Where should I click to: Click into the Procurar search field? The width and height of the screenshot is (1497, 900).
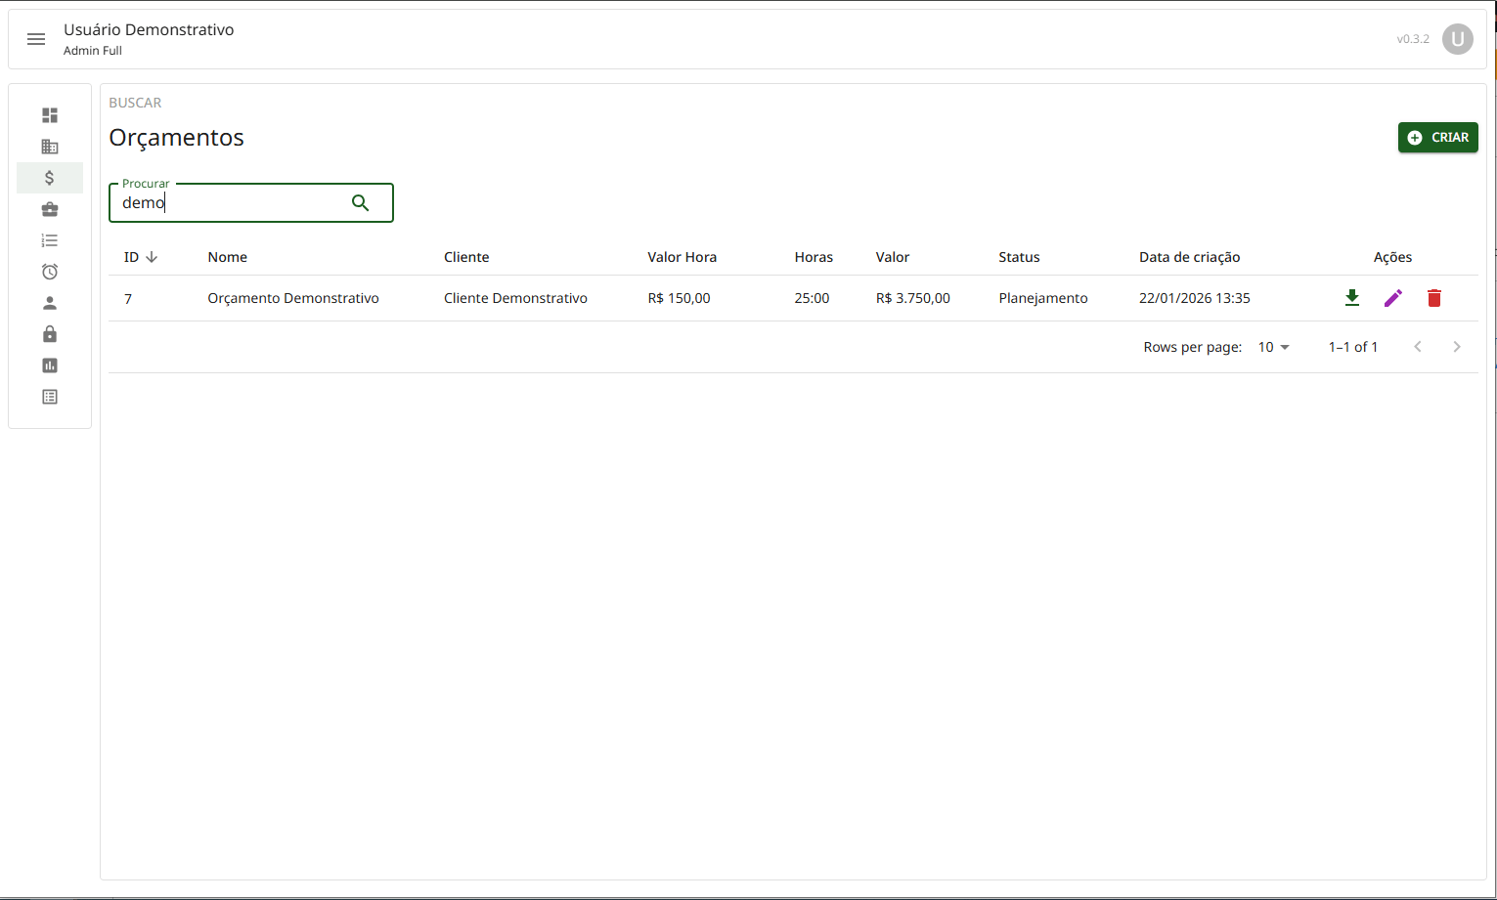(x=230, y=203)
